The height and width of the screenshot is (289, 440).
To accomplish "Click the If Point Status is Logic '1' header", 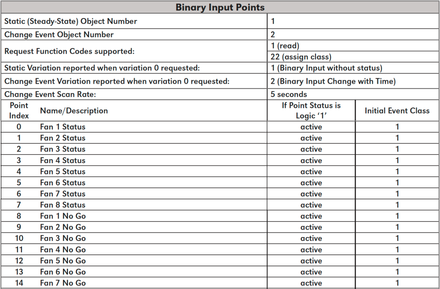I will tap(311, 111).
